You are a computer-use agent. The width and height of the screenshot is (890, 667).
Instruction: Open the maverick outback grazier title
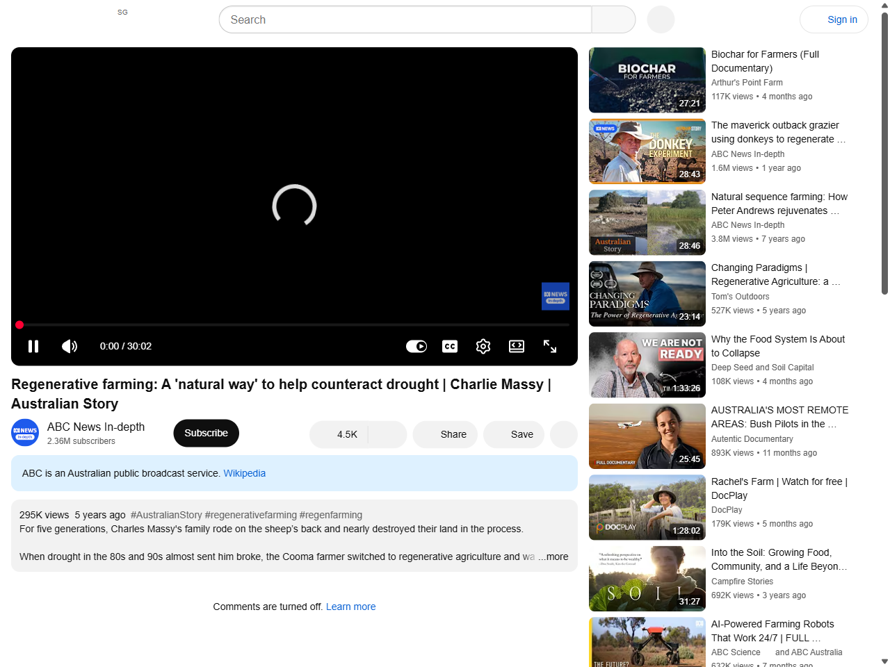point(778,132)
